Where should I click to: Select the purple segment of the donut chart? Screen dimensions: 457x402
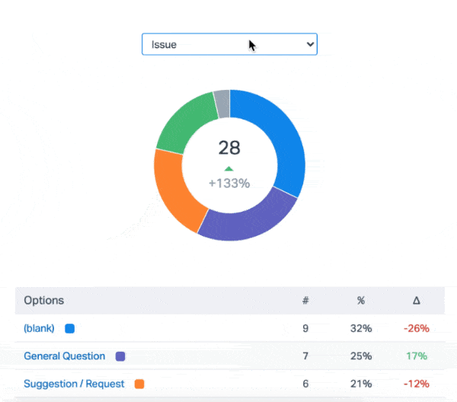point(244,218)
